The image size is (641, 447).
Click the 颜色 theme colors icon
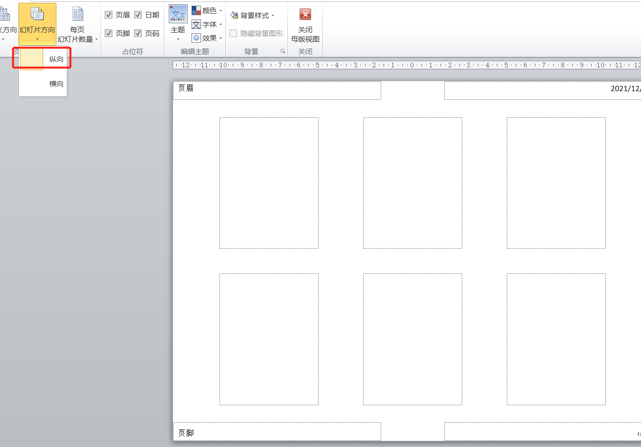(x=196, y=10)
